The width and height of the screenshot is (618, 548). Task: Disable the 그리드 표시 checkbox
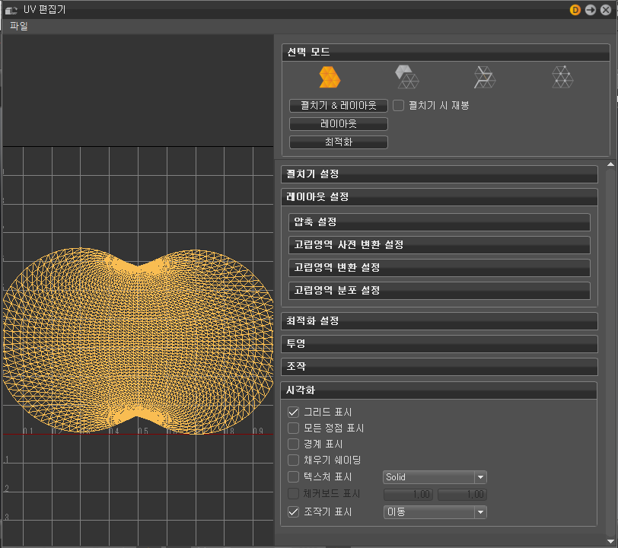click(293, 411)
